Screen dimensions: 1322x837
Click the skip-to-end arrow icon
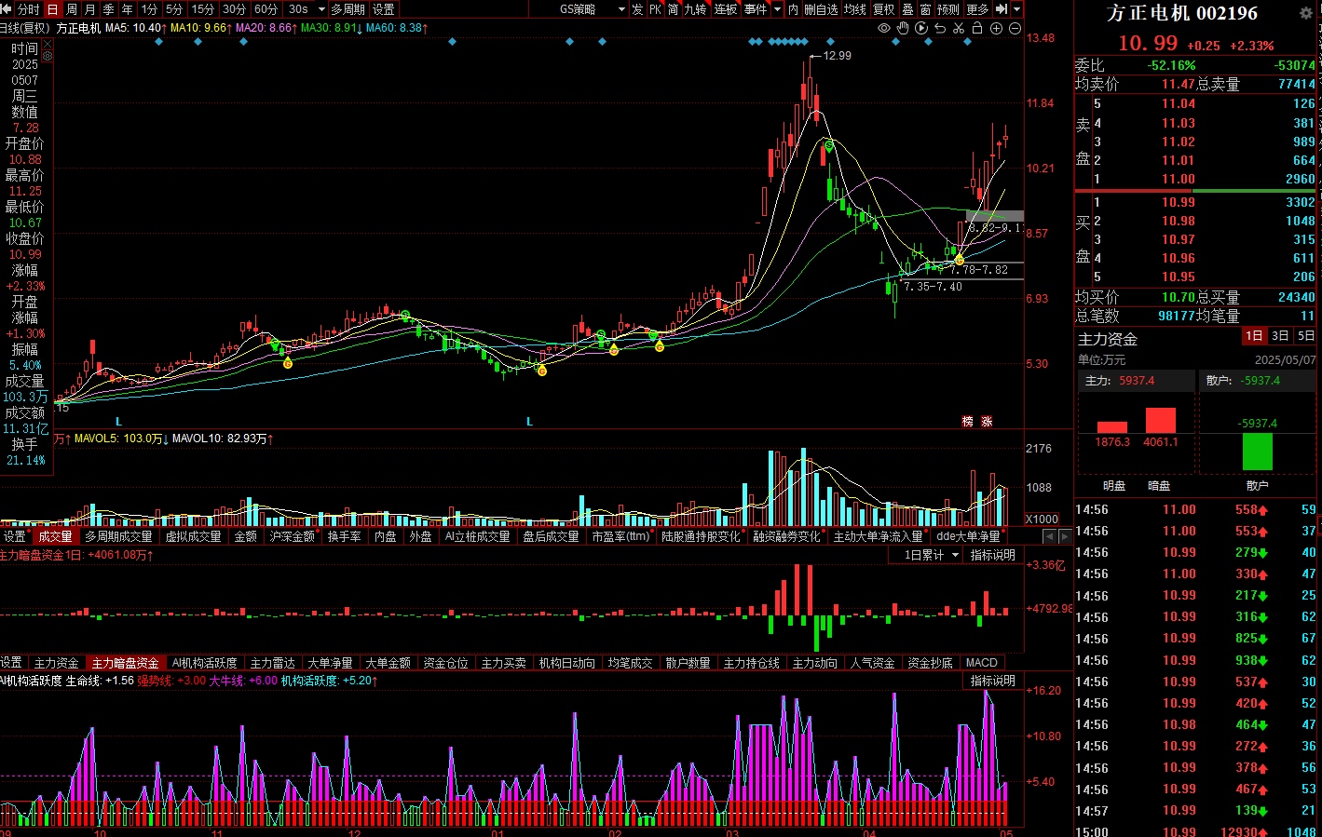[1002, 9]
